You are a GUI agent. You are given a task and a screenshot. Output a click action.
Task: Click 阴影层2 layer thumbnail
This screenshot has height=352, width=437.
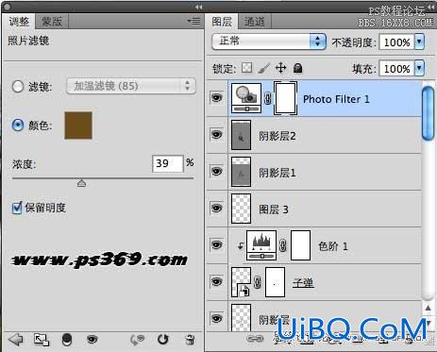tap(241, 135)
